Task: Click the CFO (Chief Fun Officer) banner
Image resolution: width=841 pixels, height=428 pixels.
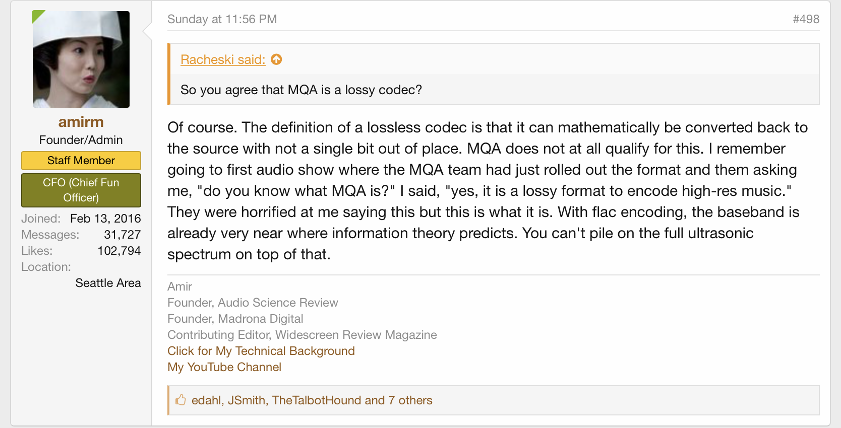Action: pos(81,190)
